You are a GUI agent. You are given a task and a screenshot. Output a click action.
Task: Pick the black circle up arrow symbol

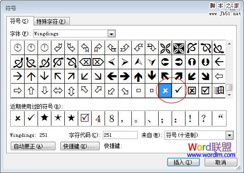[192, 62]
